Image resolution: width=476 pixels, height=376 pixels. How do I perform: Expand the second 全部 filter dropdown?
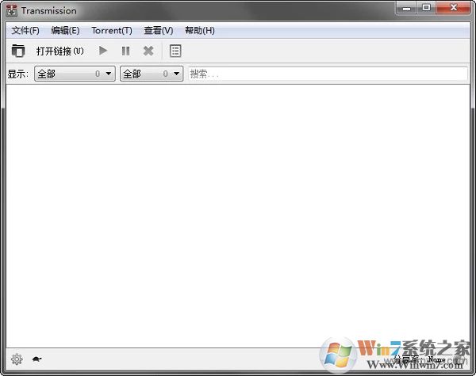pyautogui.click(x=152, y=74)
